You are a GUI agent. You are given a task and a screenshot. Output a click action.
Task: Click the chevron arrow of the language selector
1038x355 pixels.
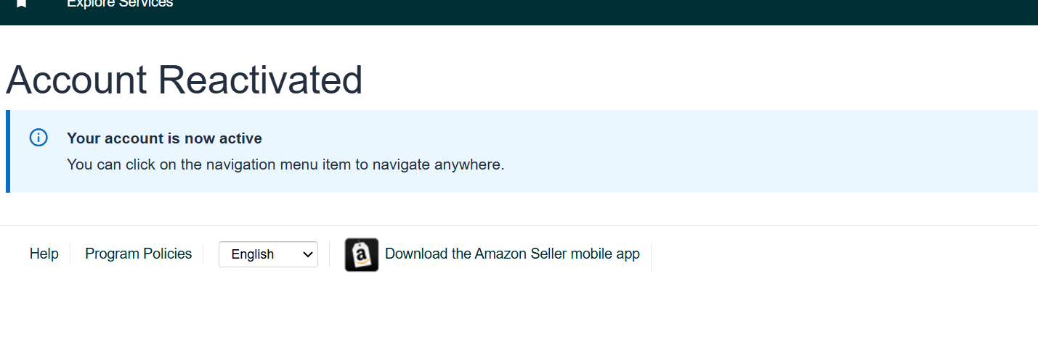coord(307,254)
